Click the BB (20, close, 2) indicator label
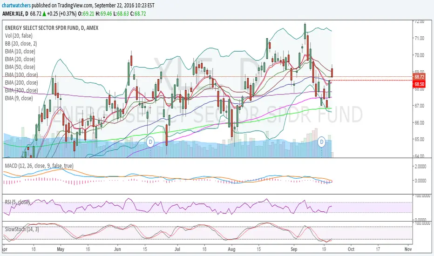The height and width of the screenshot is (256, 434). (x=21, y=43)
